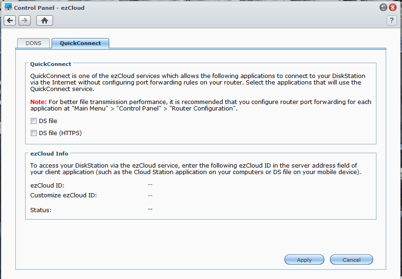402x279 pixels.
Task: Apply the QuickConnect settings
Action: 304,260
